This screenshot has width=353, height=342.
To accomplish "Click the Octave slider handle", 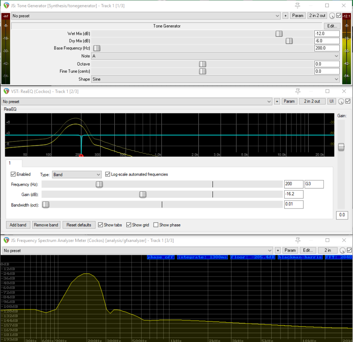I will coord(202,64).
